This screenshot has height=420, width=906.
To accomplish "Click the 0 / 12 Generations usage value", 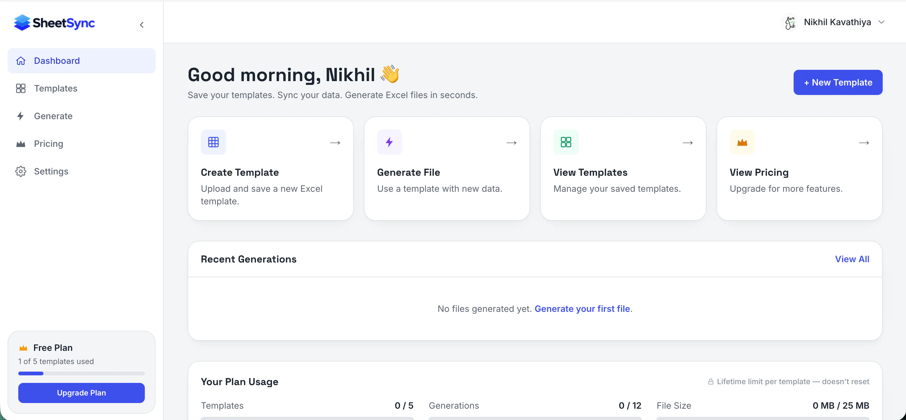I will (x=630, y=406).
